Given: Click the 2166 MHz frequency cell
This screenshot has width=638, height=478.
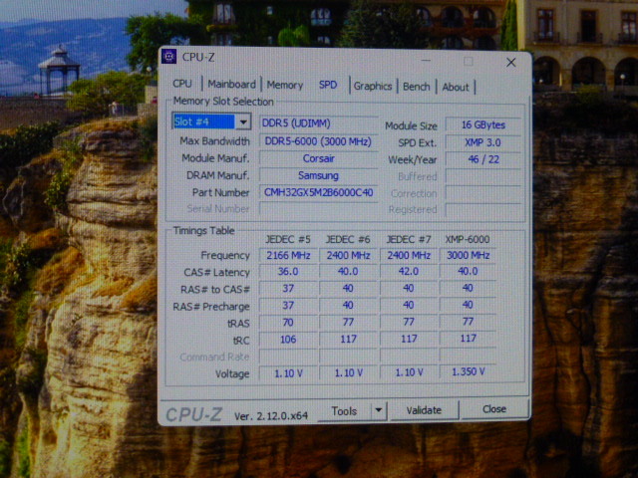Looking at the screenshot, I should 288,255.
